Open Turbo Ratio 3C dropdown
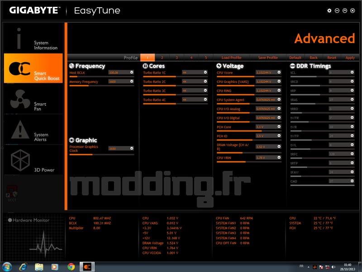Screen dimensions: 362x272 (205, 90)
